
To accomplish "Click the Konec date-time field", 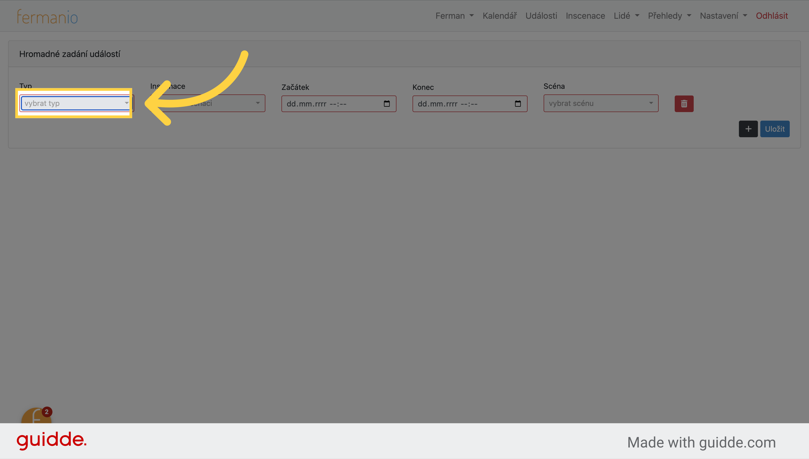I will tap(470, 104).
